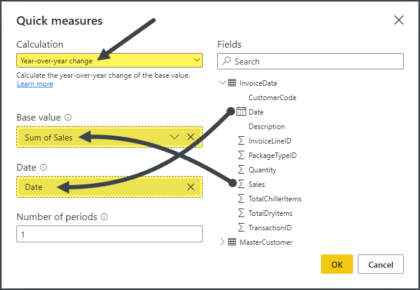Click the Base value info icon
This screenshot has width=420, height=290.
pos(68,118)
